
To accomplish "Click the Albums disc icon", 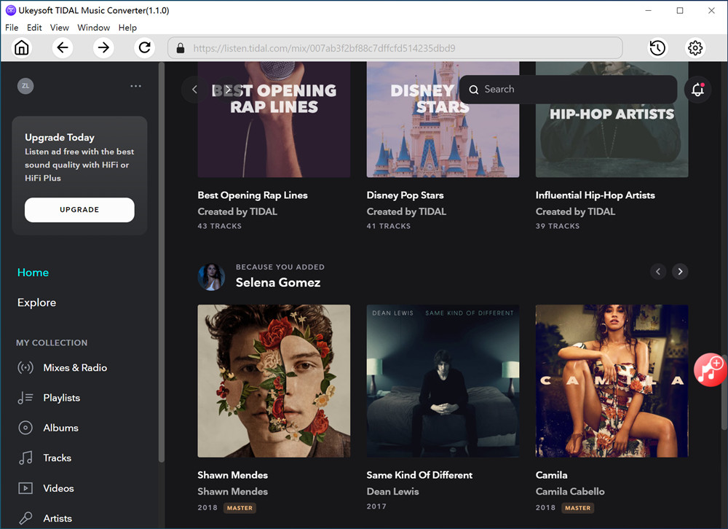I will [x=25, y=428].
